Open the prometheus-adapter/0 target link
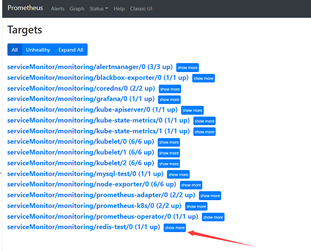 click(101, 195)
